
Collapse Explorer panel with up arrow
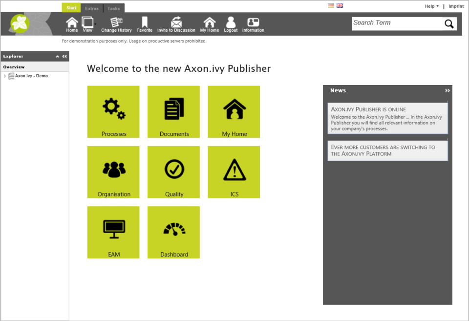point(58,56)
